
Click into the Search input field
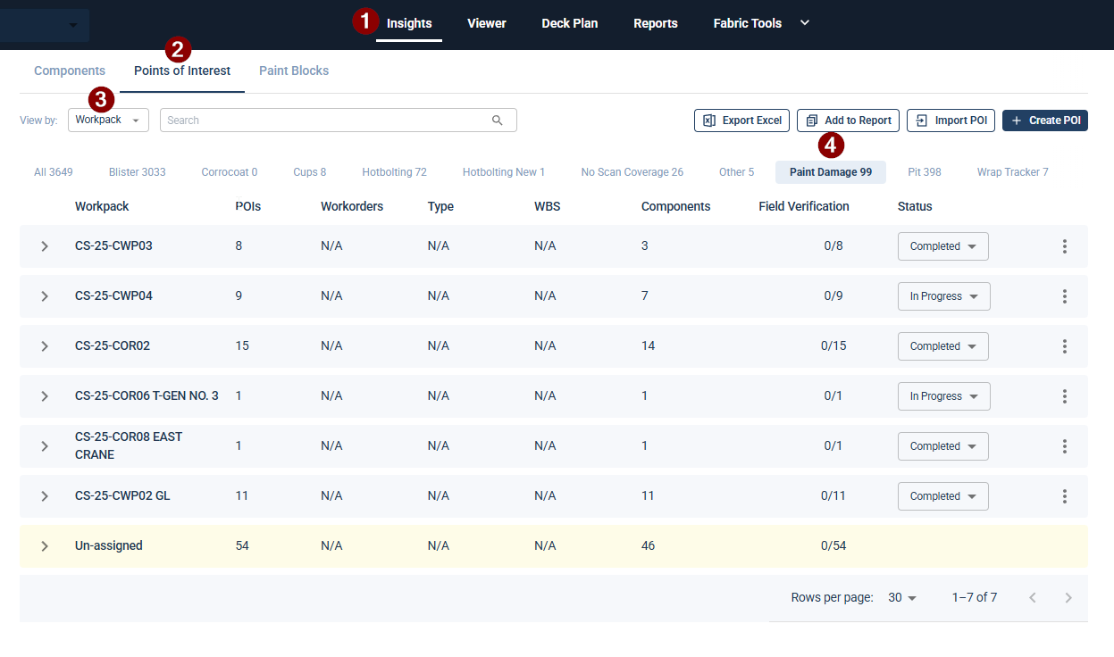pos(322,121)
